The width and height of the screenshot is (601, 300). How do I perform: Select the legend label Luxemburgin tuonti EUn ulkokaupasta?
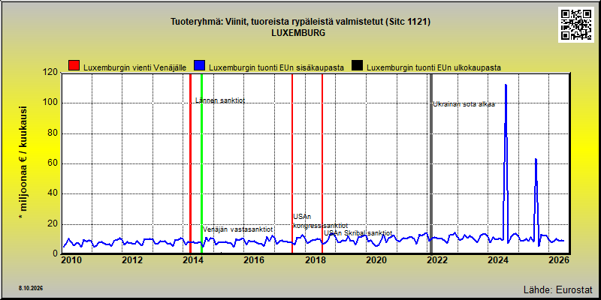tap(434, 67)
